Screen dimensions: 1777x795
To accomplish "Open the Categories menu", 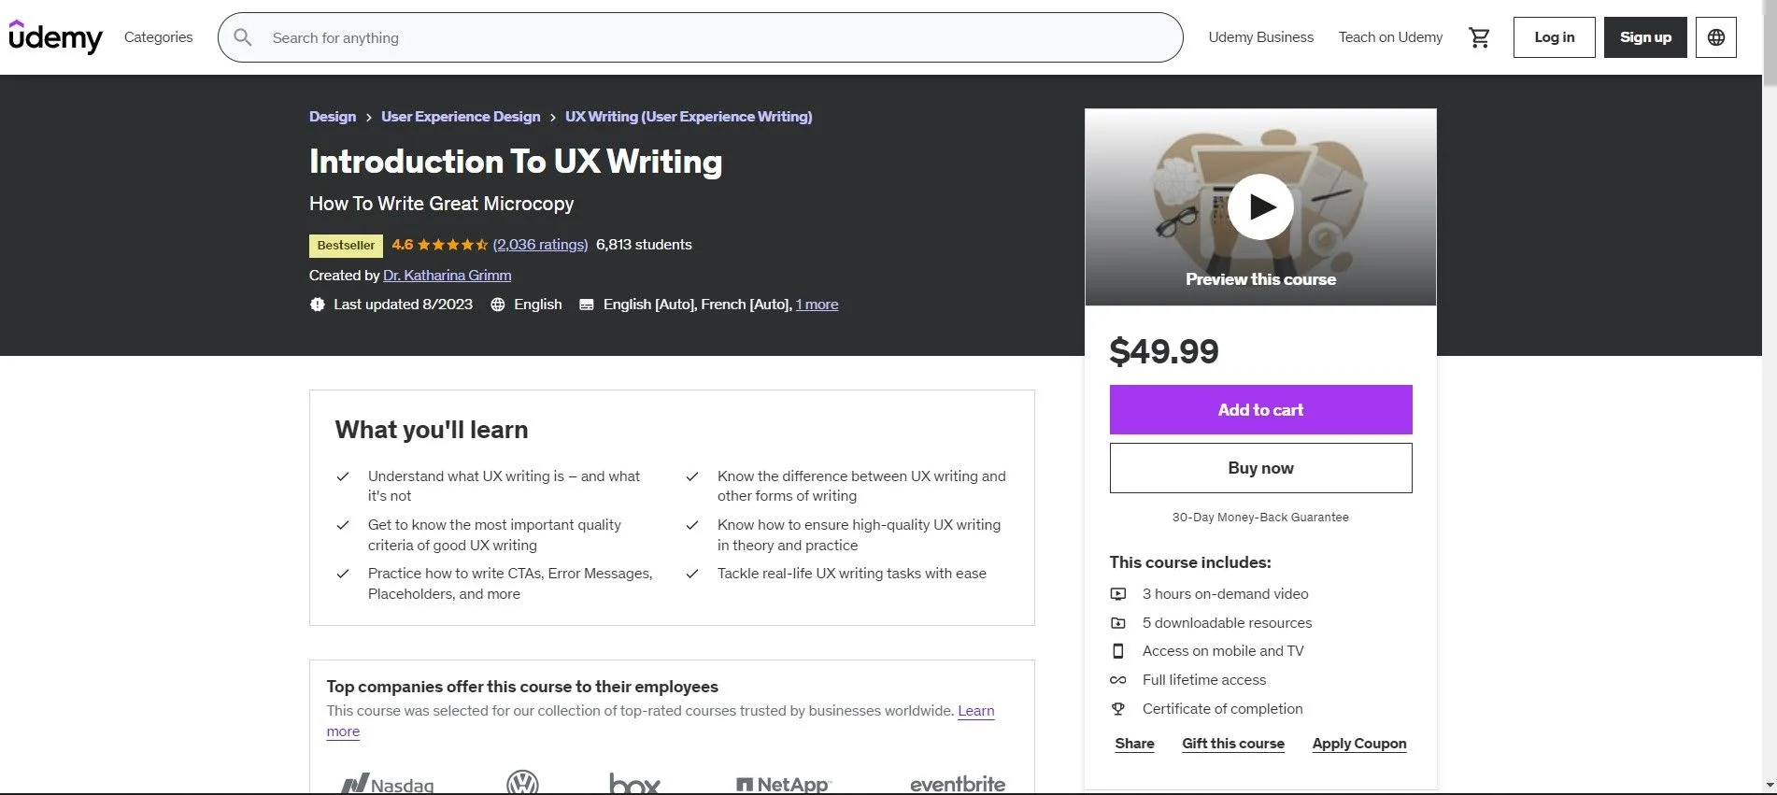I will [158, 37].
